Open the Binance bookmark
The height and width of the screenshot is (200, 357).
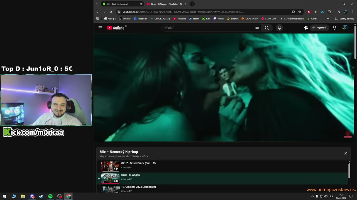(x=232, y=19)
